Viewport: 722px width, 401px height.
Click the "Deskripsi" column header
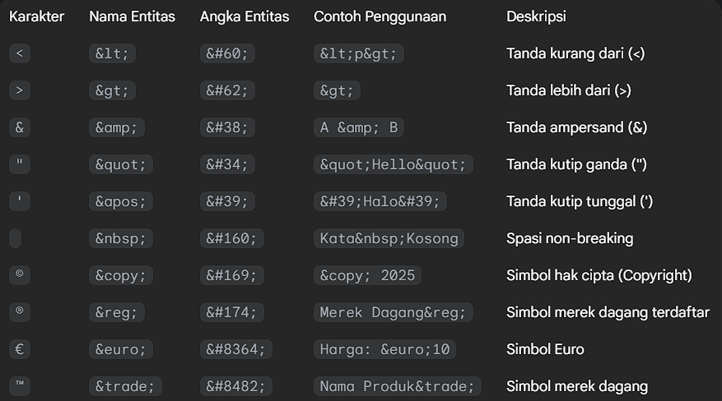(x=536, y=16)
